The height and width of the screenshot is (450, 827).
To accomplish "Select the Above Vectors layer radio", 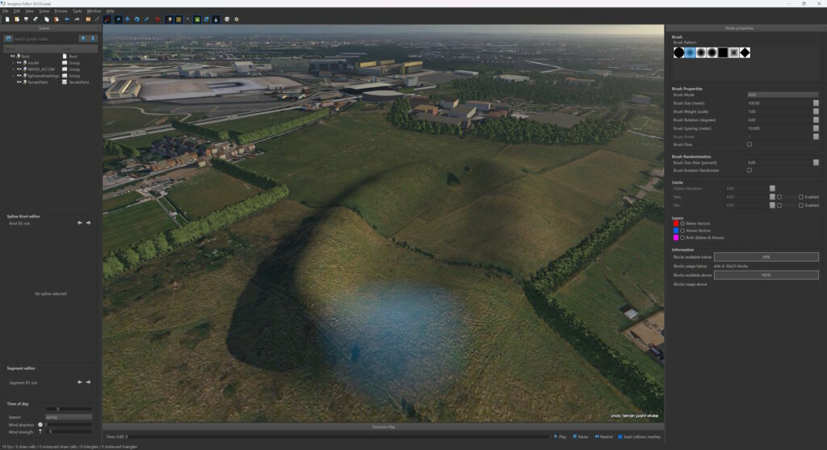I will tap(682, 230).
